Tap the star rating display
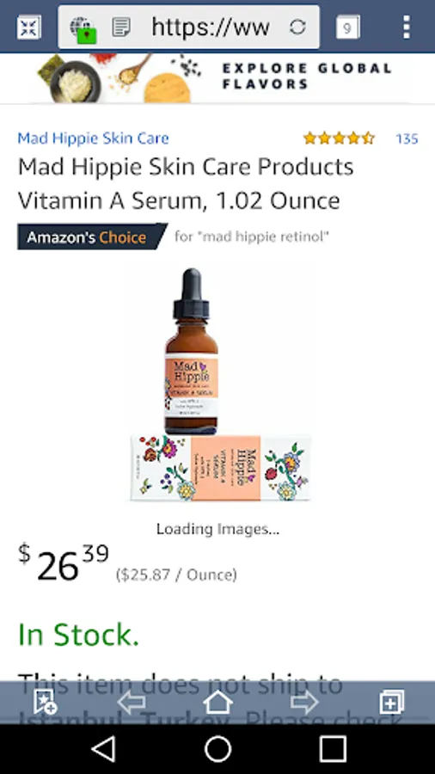Screen dimensions: 435x774 point(339,138)
